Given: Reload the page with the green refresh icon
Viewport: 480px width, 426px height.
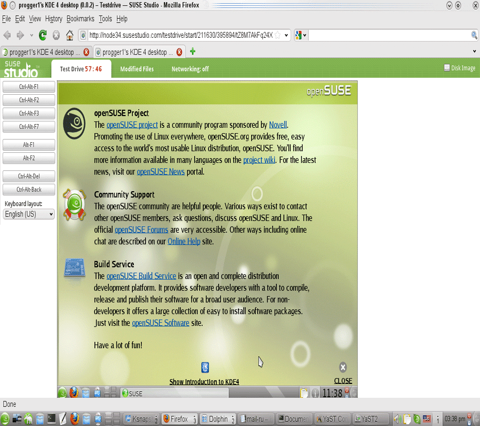Looking at the screenshot, I should (43, 36).
